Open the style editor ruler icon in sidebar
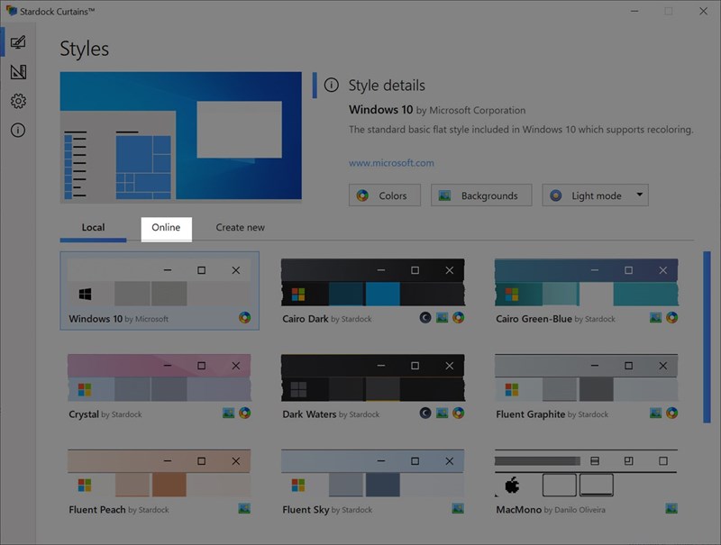This screenshot has height=545, width=721. [x=18, y=72]
